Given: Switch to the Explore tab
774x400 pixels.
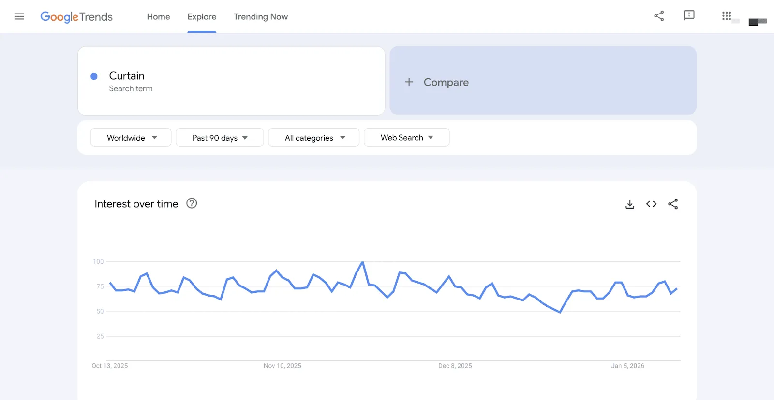Looking at the screenshot, I should coord(202,17).
